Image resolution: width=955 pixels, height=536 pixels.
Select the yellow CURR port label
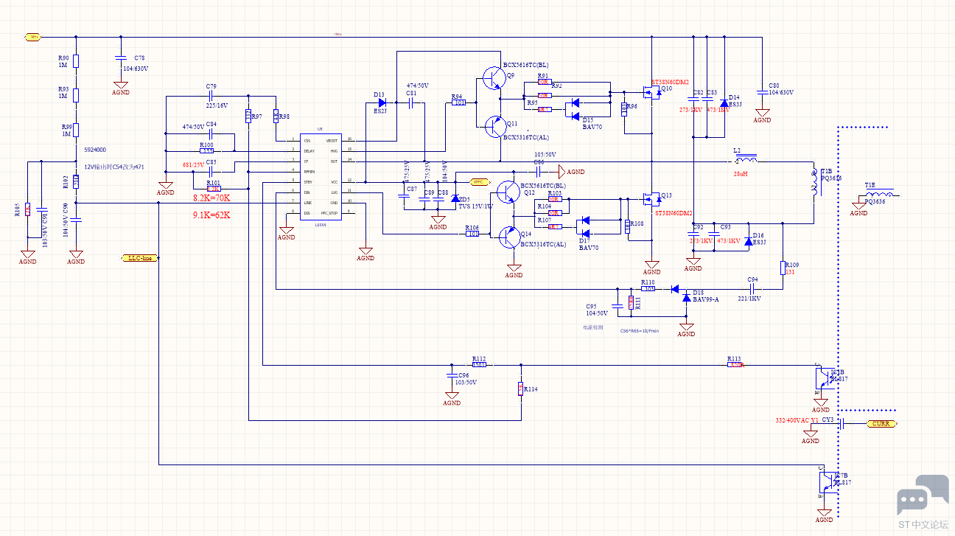882,423
